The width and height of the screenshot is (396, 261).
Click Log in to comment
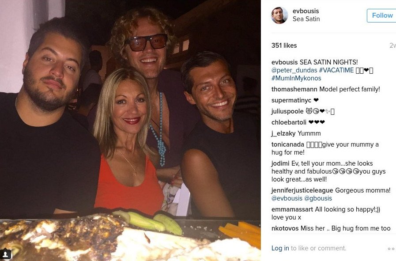280,248
